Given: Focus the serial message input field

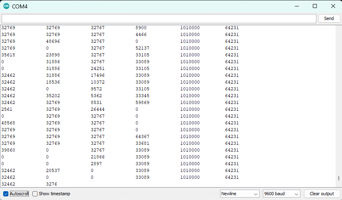Looking at the screenshot, I should [159, 18].
